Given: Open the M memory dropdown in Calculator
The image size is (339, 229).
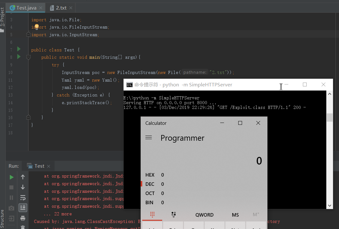Looking at the screenshot, I should coord(256,215).
